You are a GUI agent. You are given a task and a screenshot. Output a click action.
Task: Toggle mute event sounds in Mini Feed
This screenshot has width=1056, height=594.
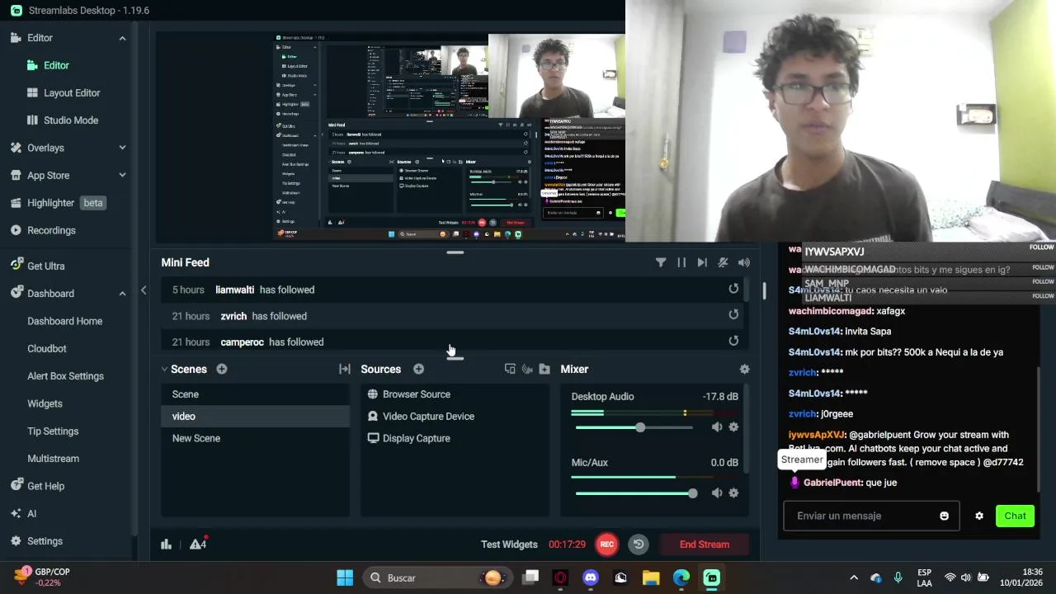tap(723, 262)
